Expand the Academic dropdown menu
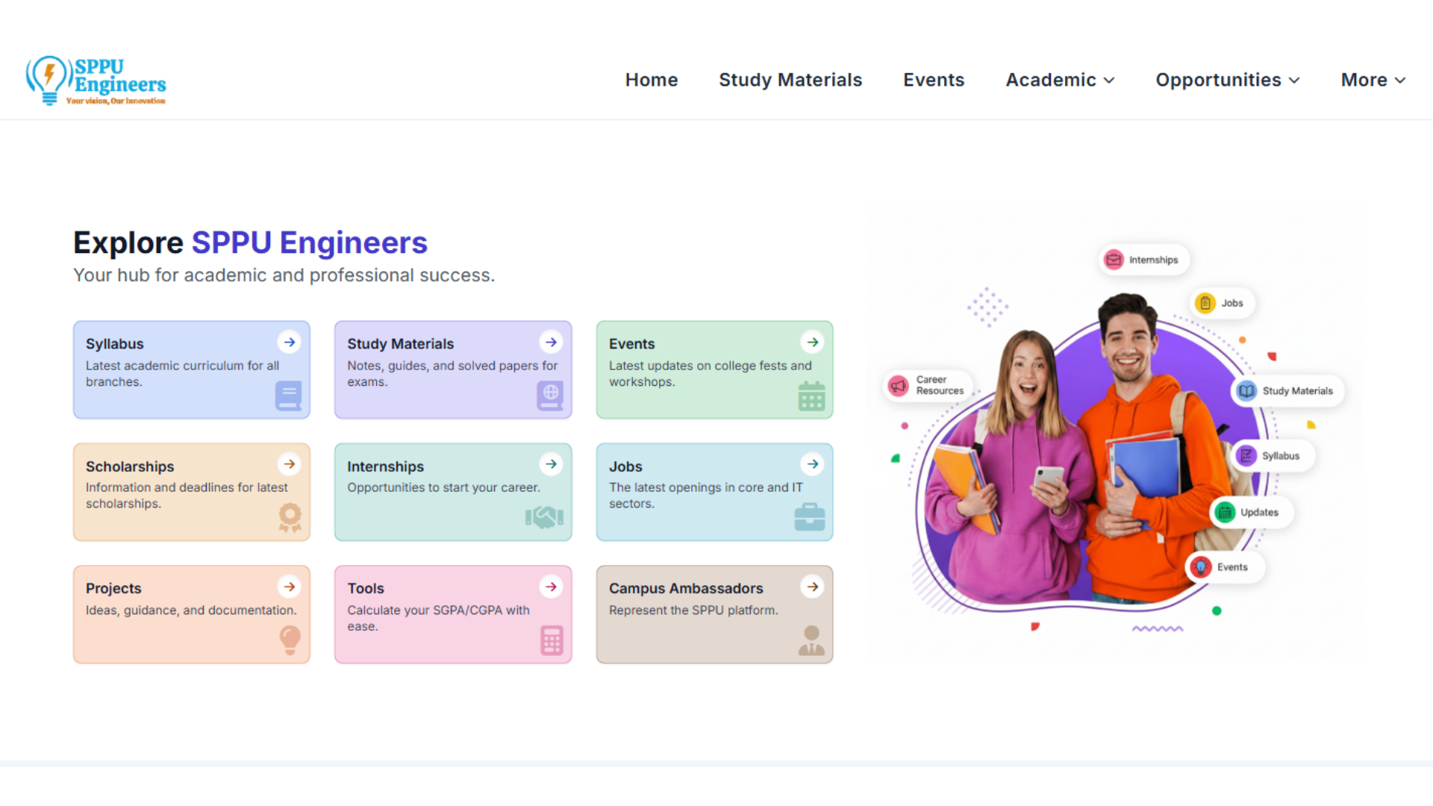This screenshot has width=1433, height=806. [1059, 80]
